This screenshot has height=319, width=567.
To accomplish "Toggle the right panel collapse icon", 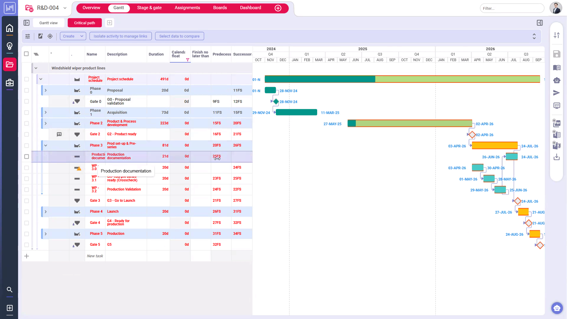I will point(540,23).
